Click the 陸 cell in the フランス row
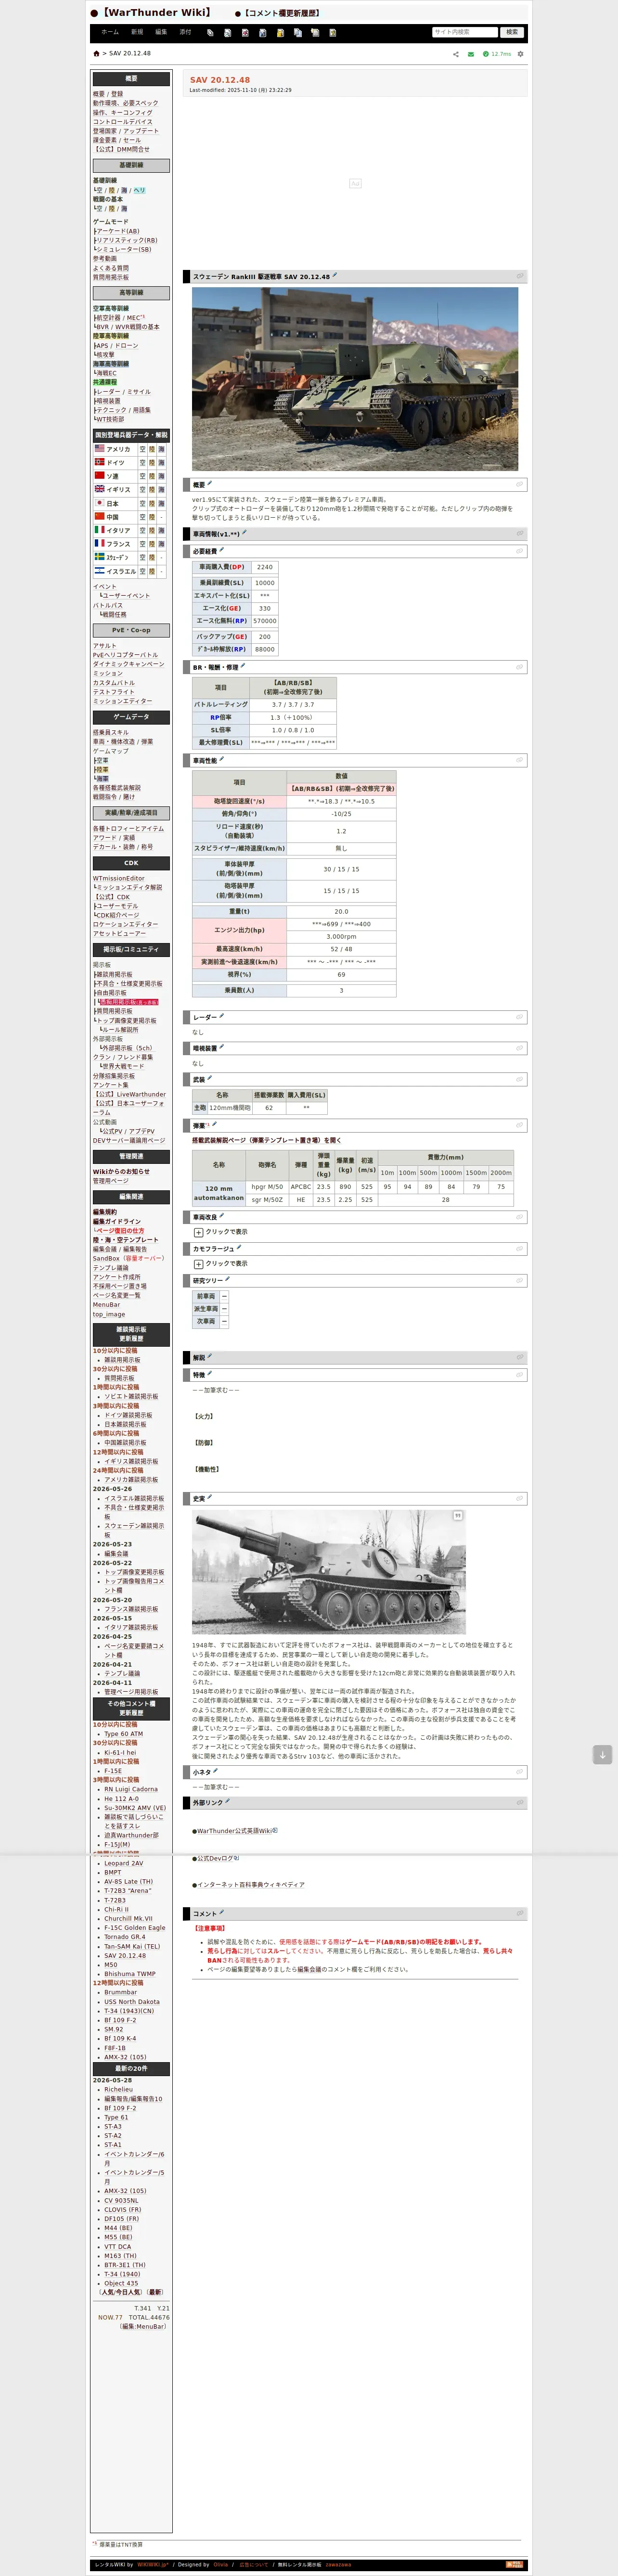Screen dimensions: 618x2576 [152, 544]
